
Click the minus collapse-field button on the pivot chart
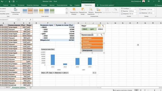point(95,73)
